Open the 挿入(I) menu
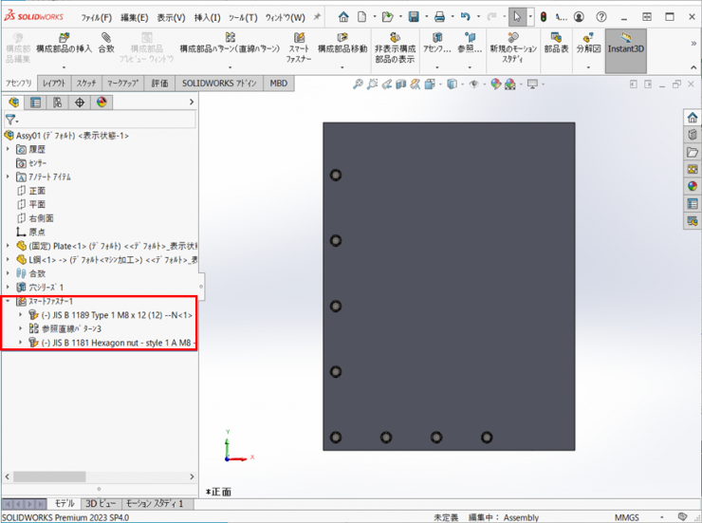This screenshot has height=523, width=702. coord(207,17)
